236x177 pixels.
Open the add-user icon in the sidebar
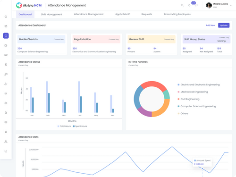pyautogui.click(x=6, y=84)
